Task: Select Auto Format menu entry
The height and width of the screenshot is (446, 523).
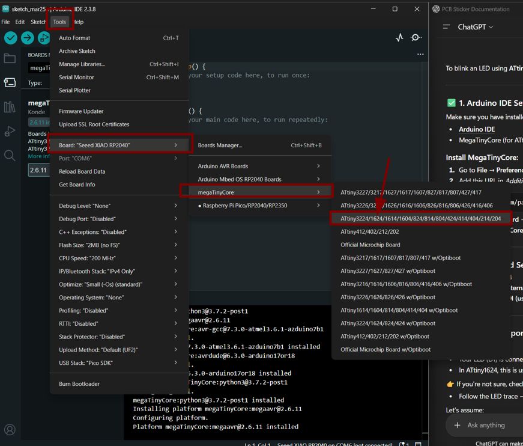Action: click(119, 38)
